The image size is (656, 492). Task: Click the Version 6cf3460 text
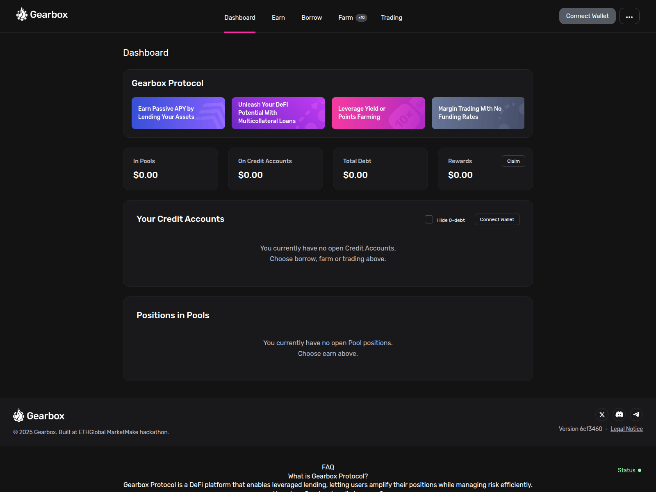coord(581,429)
